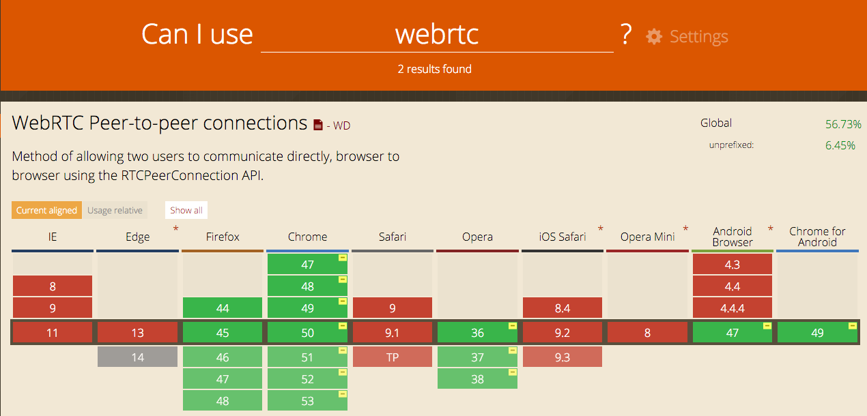The height and width of the screenshot is (416, 867).
Task: Open the WebRTC Peer-to-peer connections title link
Action: pyautogui.click(x=160, y=123)
